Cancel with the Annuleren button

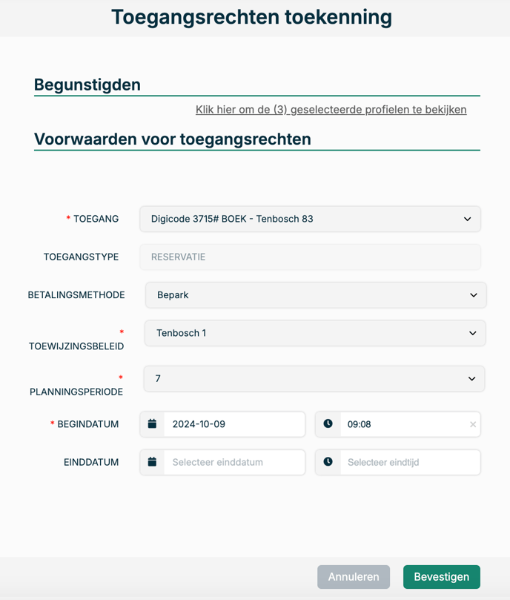(354, 577)
